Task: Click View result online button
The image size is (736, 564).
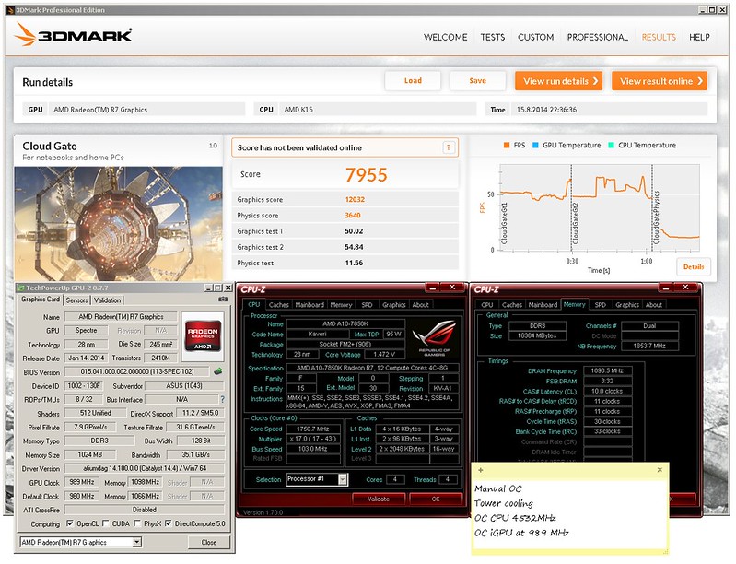Action: tap(659, 81)
